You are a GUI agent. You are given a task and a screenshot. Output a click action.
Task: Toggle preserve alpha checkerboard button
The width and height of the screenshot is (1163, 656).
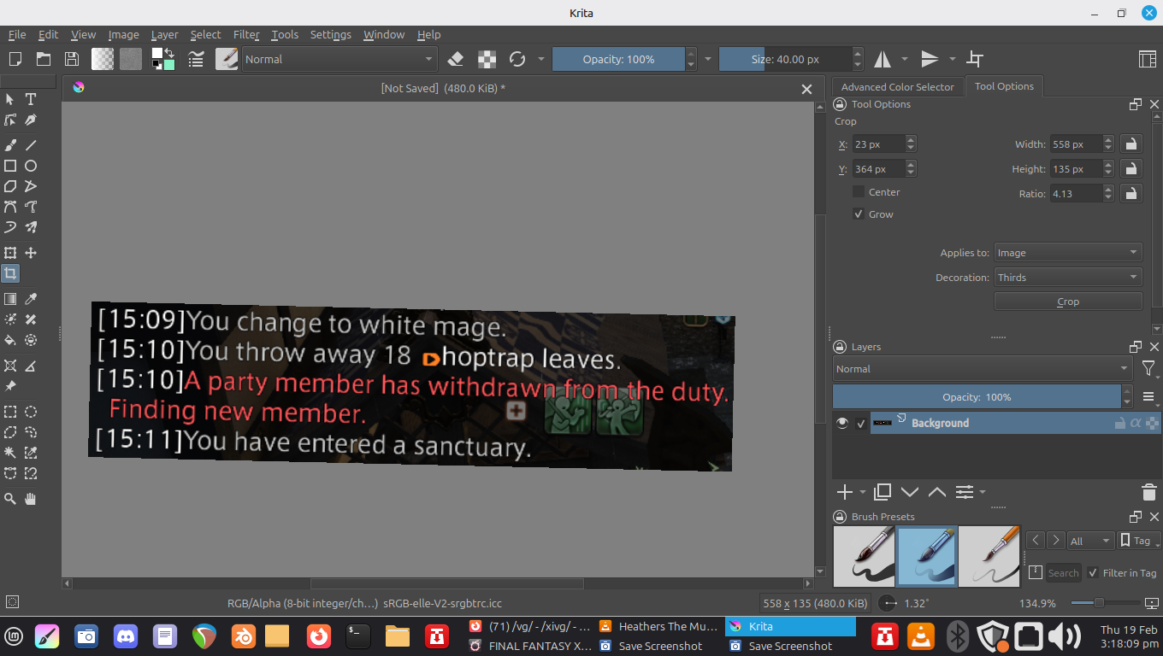click(487, 59)
